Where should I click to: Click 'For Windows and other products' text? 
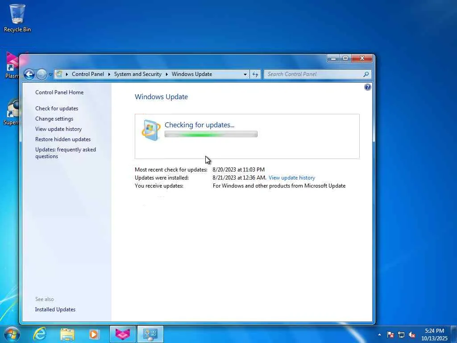tap(279, 186)
